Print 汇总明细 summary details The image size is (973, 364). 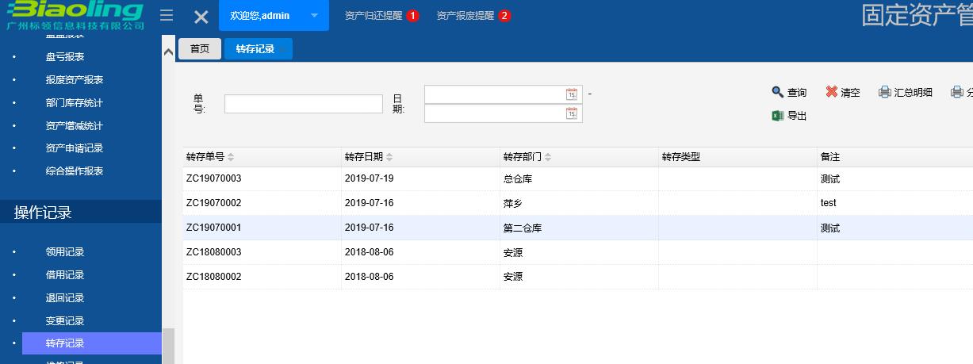pos(905,93)
